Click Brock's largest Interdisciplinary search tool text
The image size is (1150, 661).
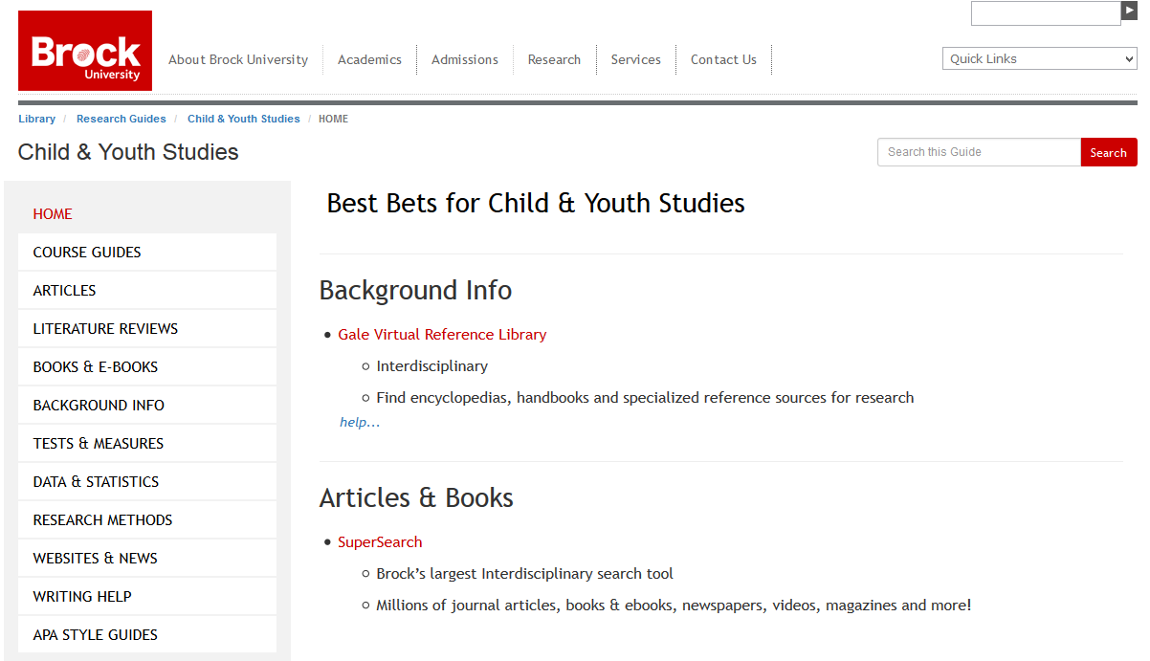coord(525,574)
